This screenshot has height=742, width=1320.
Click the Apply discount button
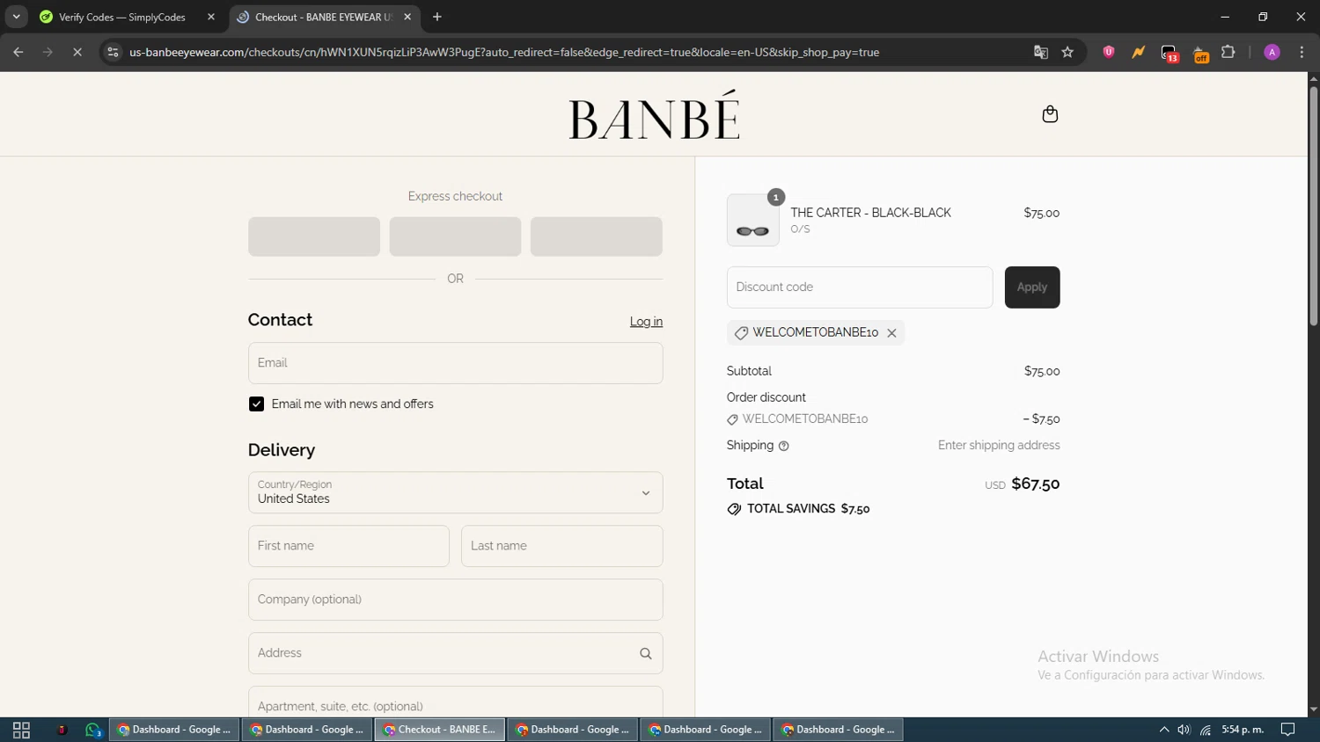click(x=1032, y=287)
